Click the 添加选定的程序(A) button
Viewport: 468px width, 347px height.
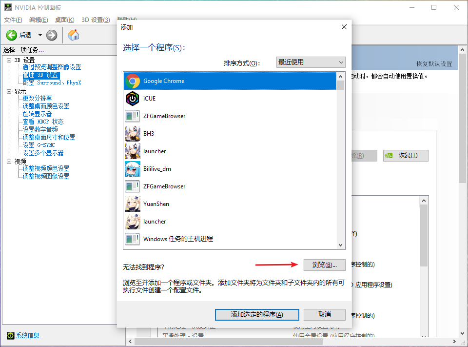tap(257, 315)
